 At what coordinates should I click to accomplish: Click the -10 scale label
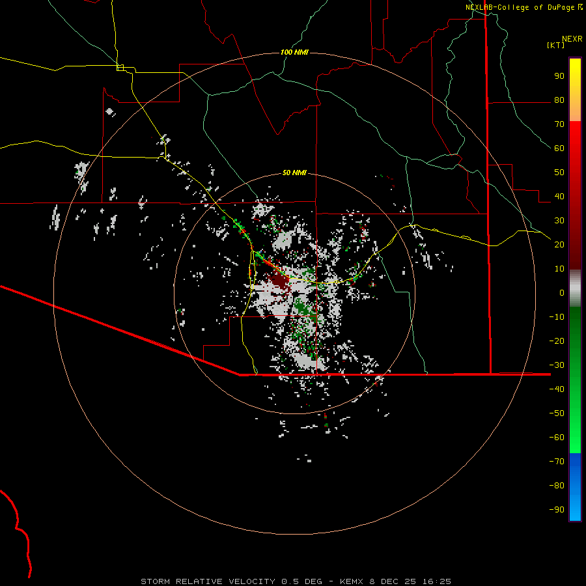pos(557,317)
